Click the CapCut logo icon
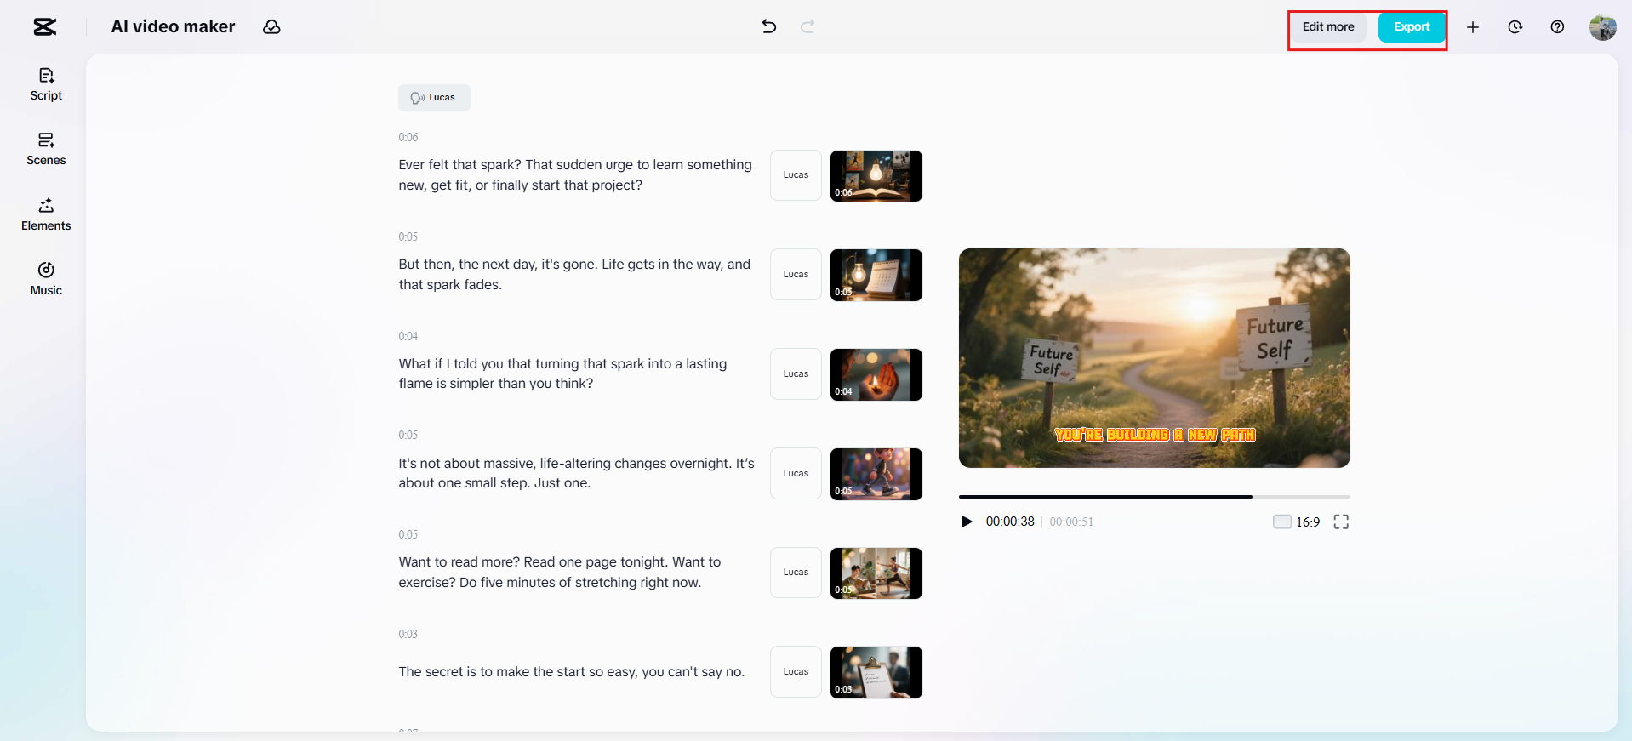 point(45,27)
